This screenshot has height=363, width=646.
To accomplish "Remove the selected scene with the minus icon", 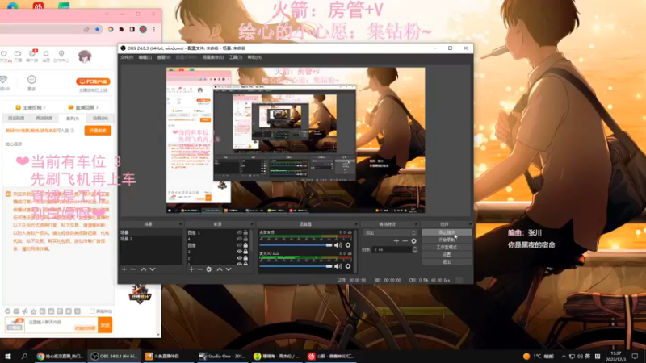I will click(x=132, y=269).
